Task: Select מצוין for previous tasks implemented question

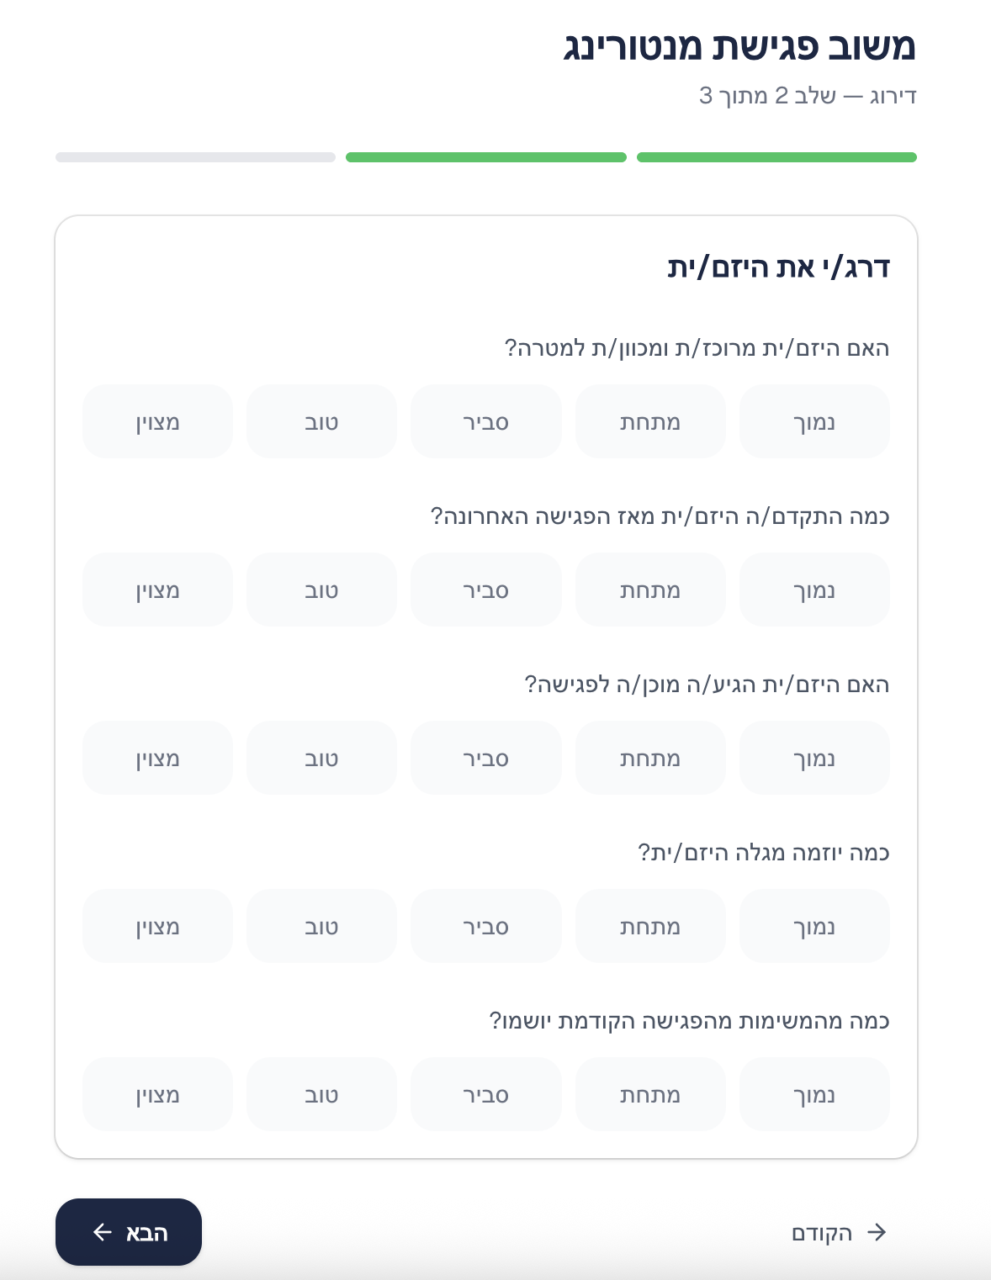Action: tap(156, 1094)
